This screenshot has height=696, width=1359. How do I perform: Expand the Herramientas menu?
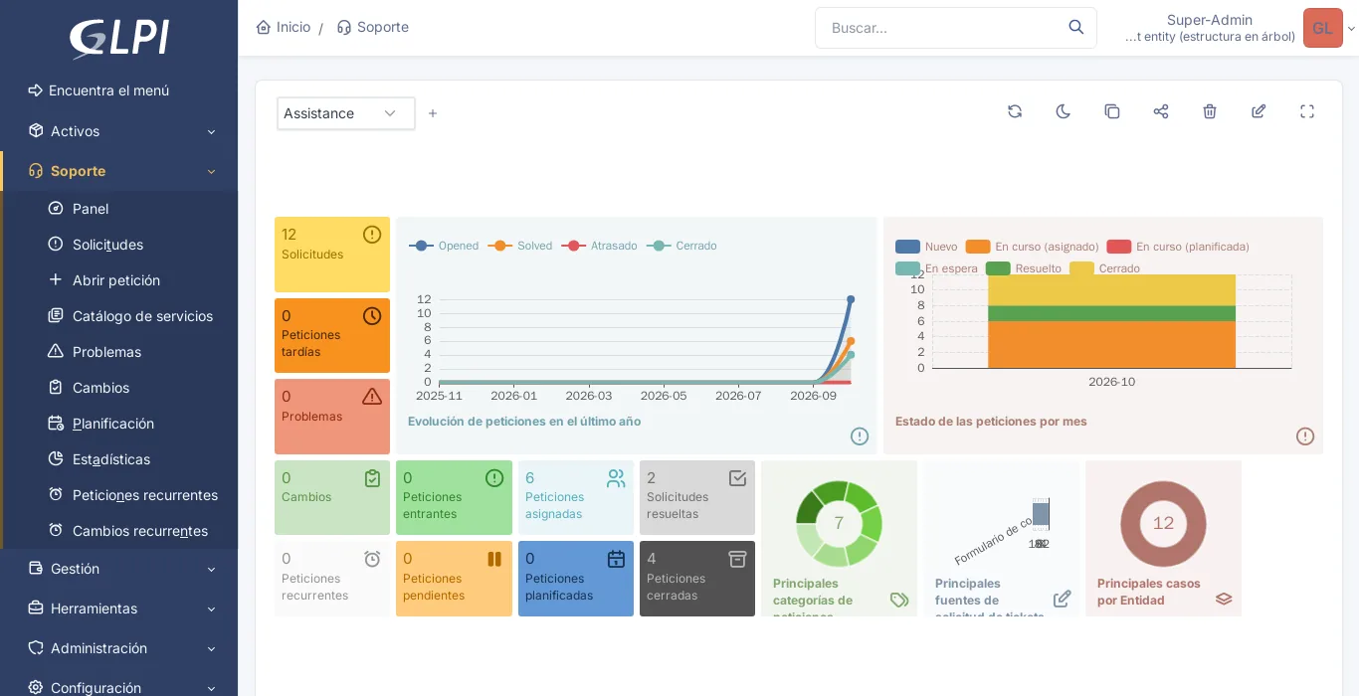click(119, 609)
